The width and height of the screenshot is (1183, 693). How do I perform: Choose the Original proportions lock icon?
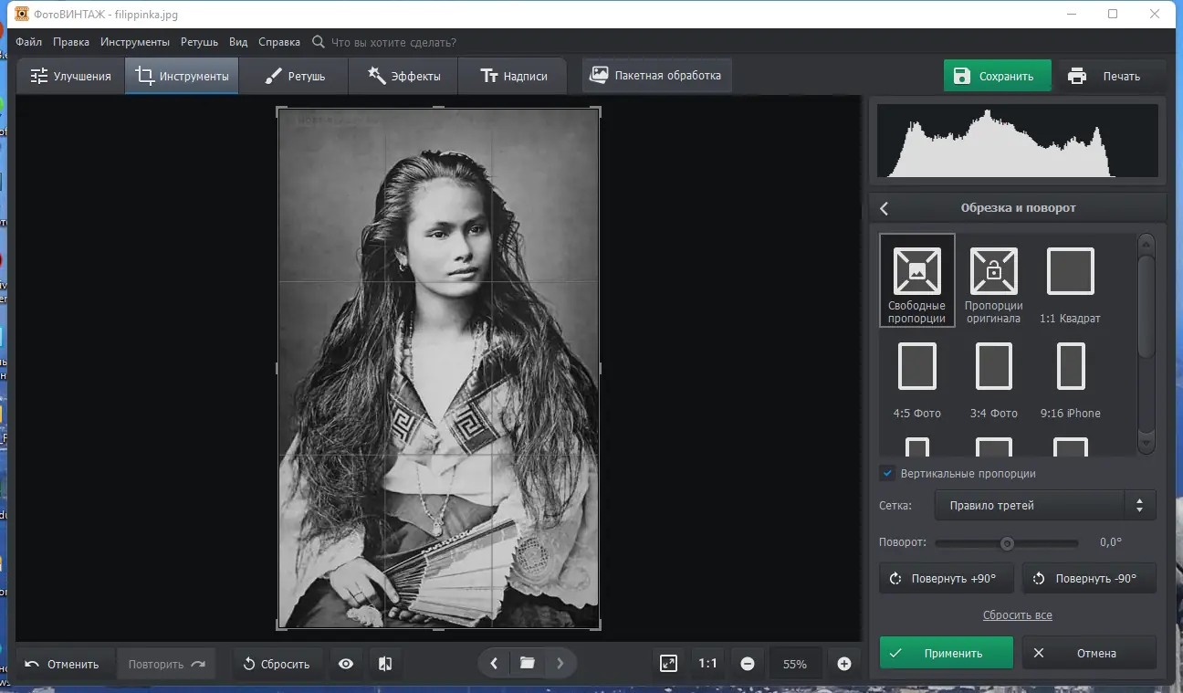click(993, 272)
